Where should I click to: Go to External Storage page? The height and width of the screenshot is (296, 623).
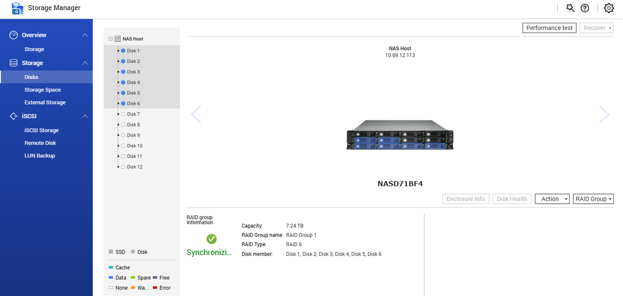click(45, 102)
